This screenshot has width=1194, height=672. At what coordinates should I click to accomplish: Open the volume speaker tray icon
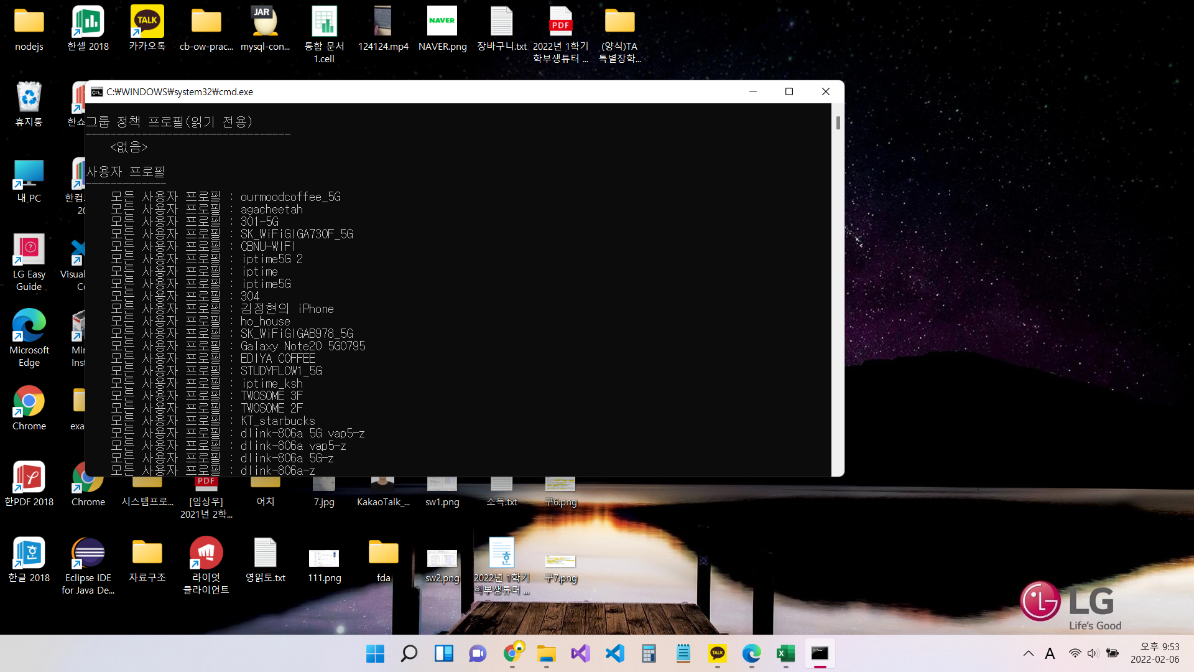coord(1093,653)
